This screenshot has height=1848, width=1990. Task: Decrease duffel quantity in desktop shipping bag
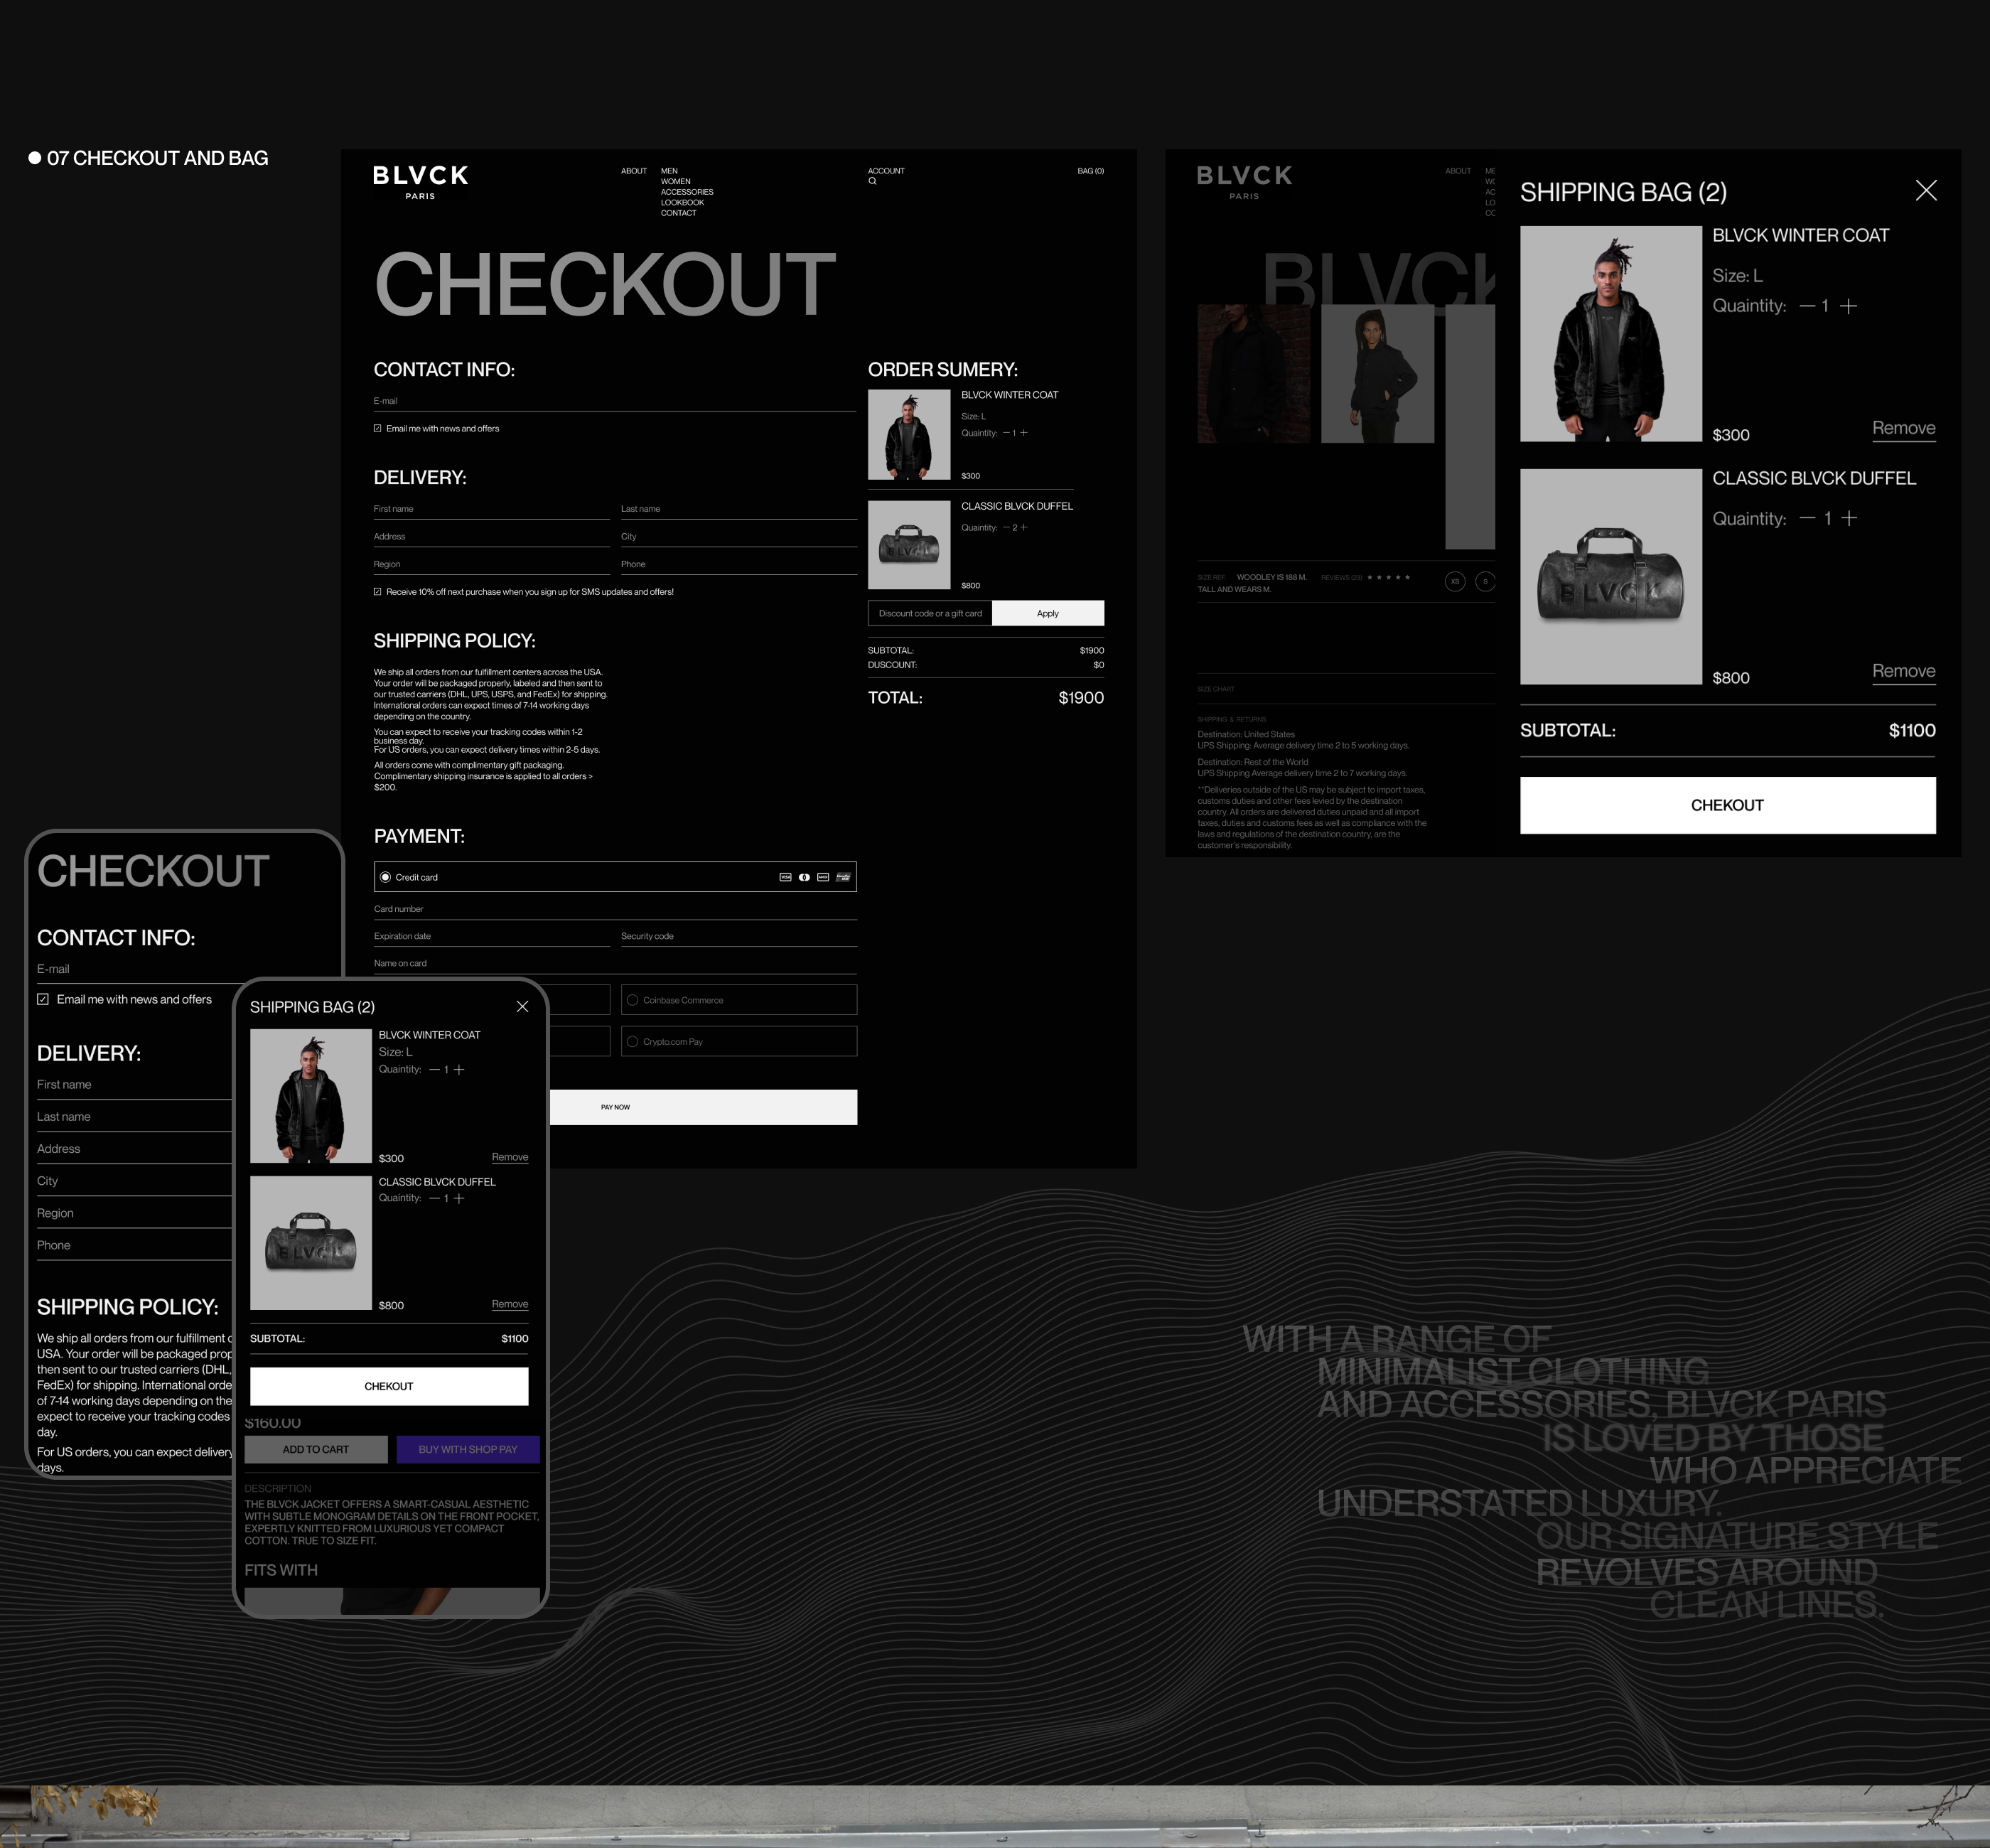click(1807, 518)
